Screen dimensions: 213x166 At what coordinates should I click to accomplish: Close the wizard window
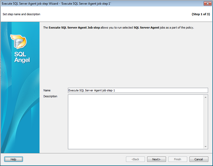pos(208,3)
